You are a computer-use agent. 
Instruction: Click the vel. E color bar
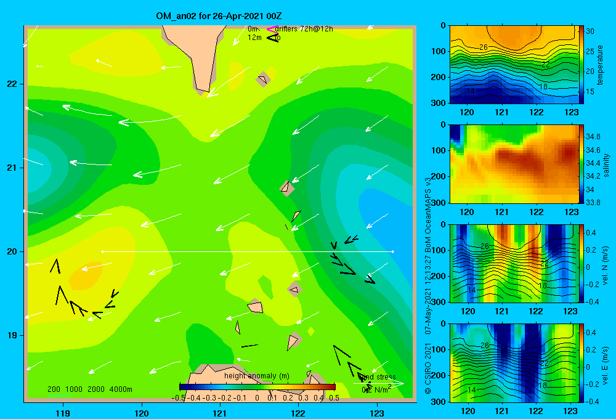pyautogui.click(x=582, y=363)
